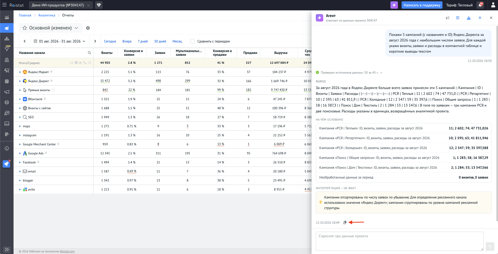This screenshot has width=498, height=254.
Task: Download the agent conversation
Action: click(469, 18)
